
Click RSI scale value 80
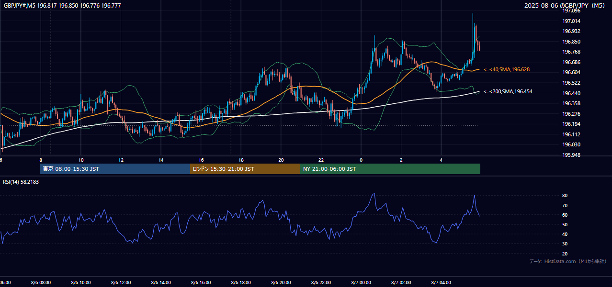(x=565, y=196)
